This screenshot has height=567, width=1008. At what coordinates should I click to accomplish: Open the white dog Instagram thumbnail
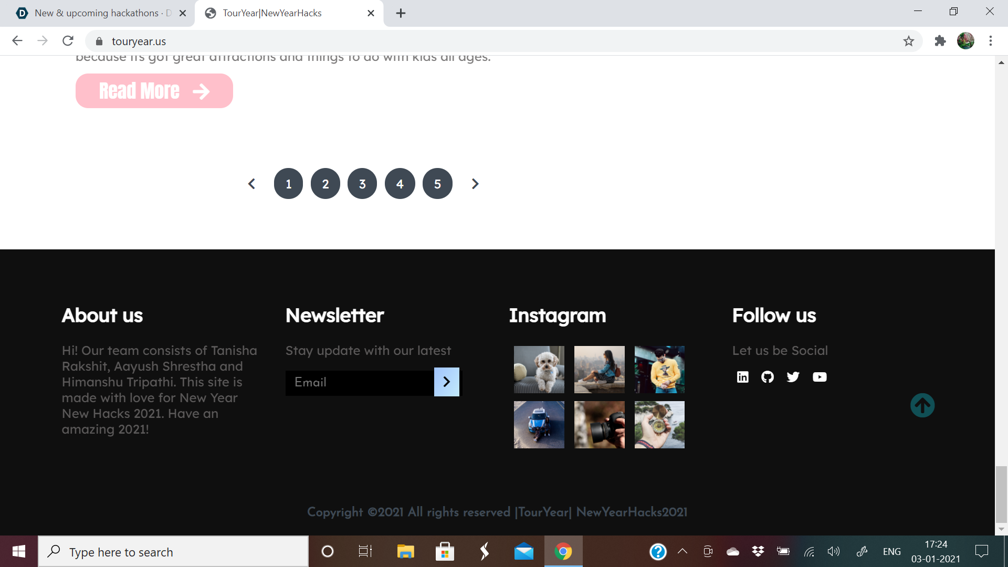[539, 369]
